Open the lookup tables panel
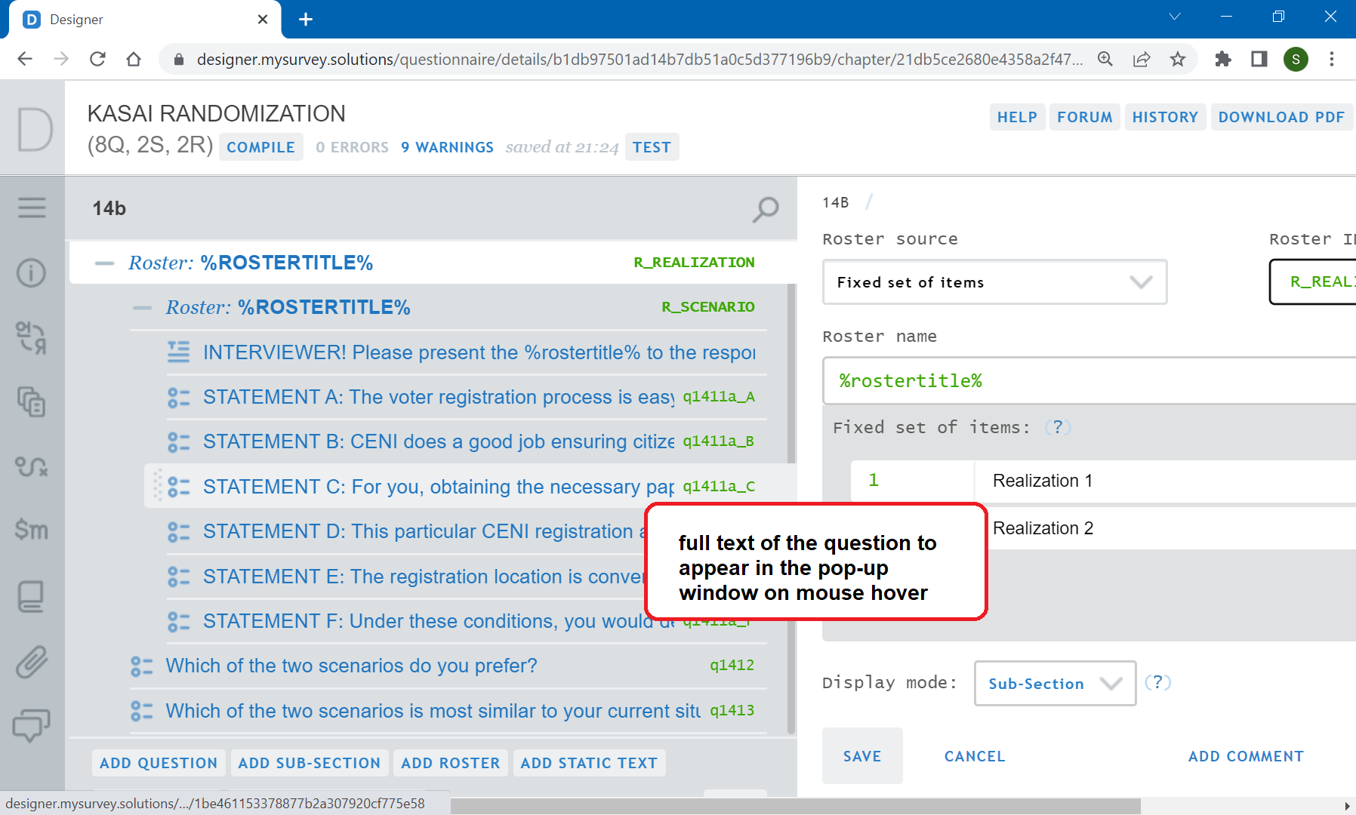The width and height of the screenshot is (1356, 815). (32, 596)
